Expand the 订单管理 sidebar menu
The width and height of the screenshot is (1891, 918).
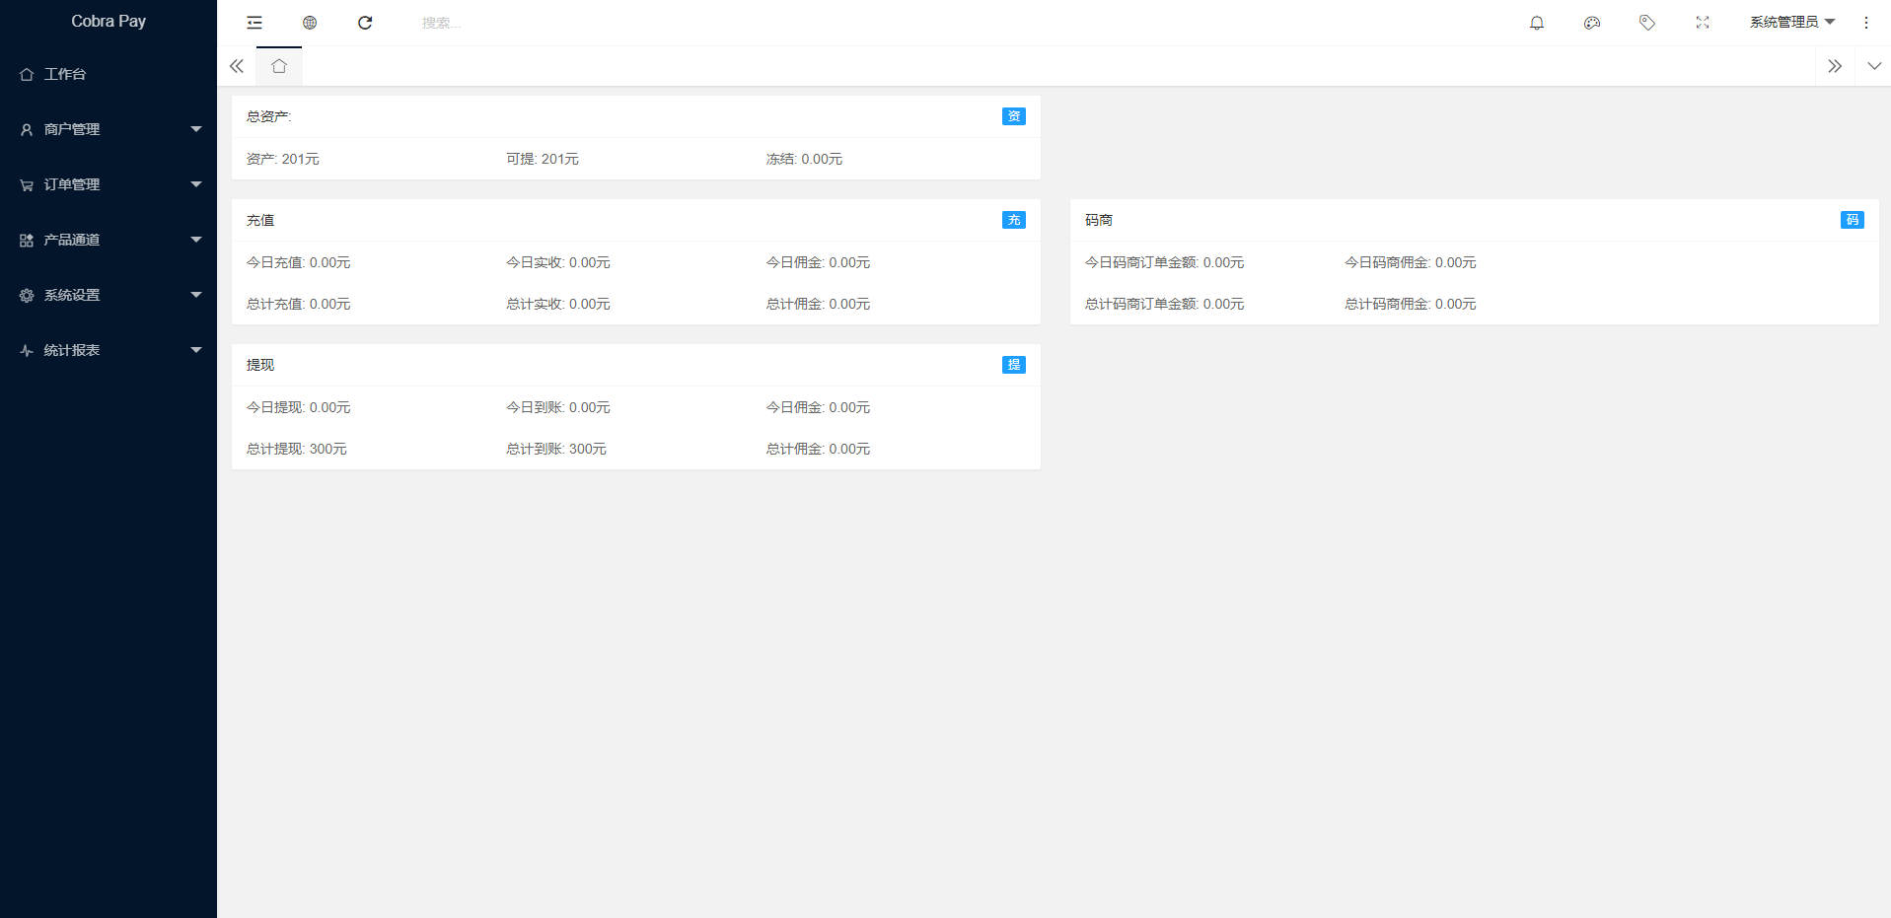[x=109, y=184]
